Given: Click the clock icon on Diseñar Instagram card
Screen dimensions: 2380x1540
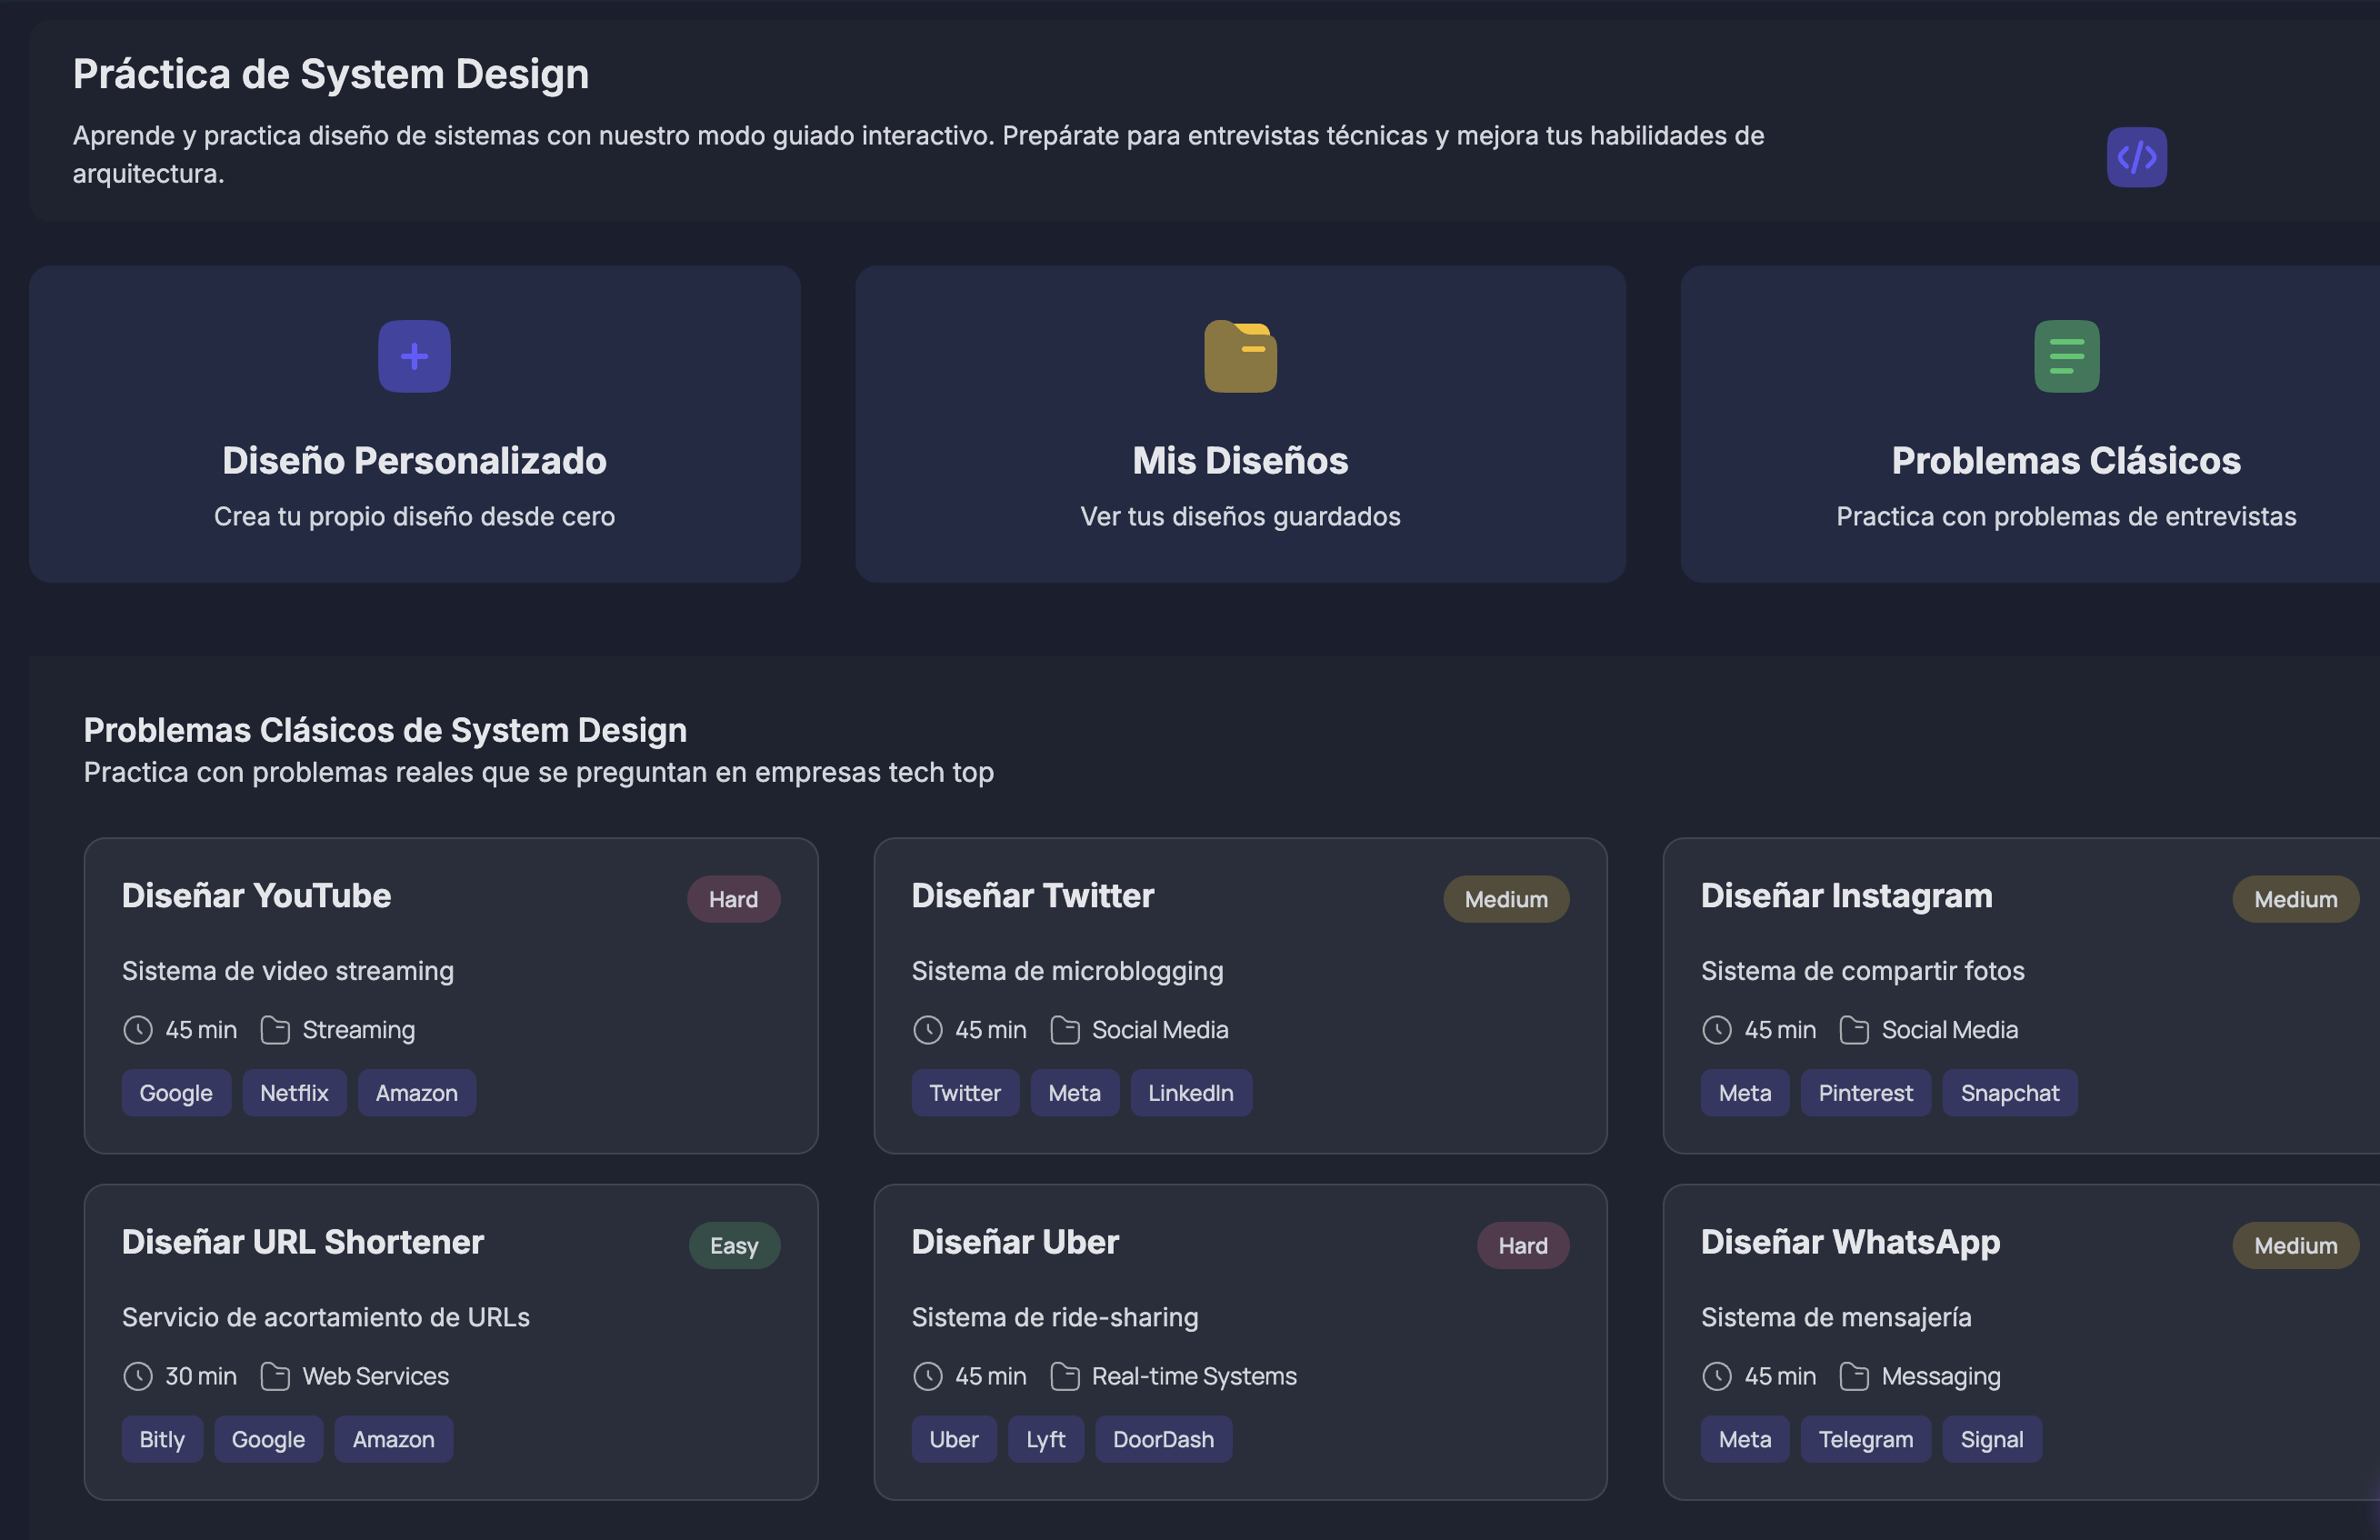Looking at the screenshot, I should coord(1717,1030).
